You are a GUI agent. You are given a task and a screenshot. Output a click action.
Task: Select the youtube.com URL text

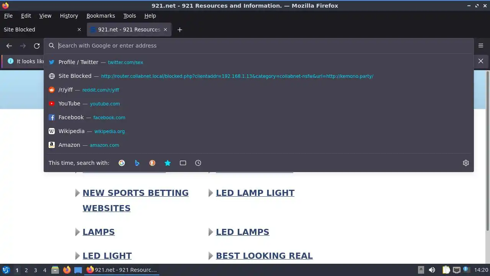[105, 104]
